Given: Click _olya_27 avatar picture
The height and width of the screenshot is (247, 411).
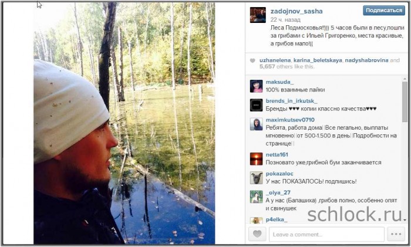Looking at the screenshot, I should click(256, 197).
